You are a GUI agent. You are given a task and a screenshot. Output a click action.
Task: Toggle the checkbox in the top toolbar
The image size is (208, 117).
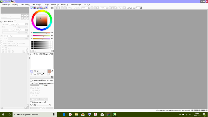[68, 8]
